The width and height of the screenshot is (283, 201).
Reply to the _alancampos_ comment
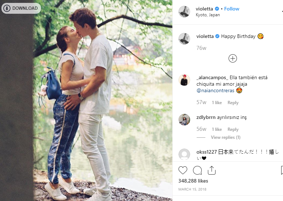pyautogui.click(x=233, y=103)
